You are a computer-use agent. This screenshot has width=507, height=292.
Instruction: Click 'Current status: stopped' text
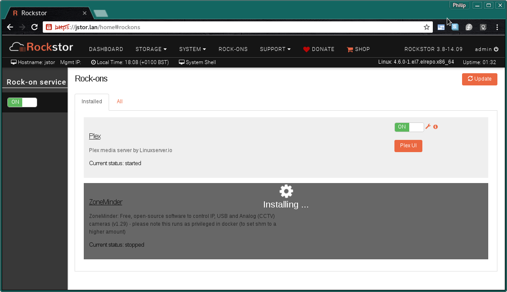[x=117, y=245]
